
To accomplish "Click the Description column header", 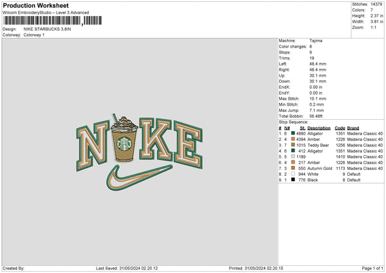I will coord(319,128).
